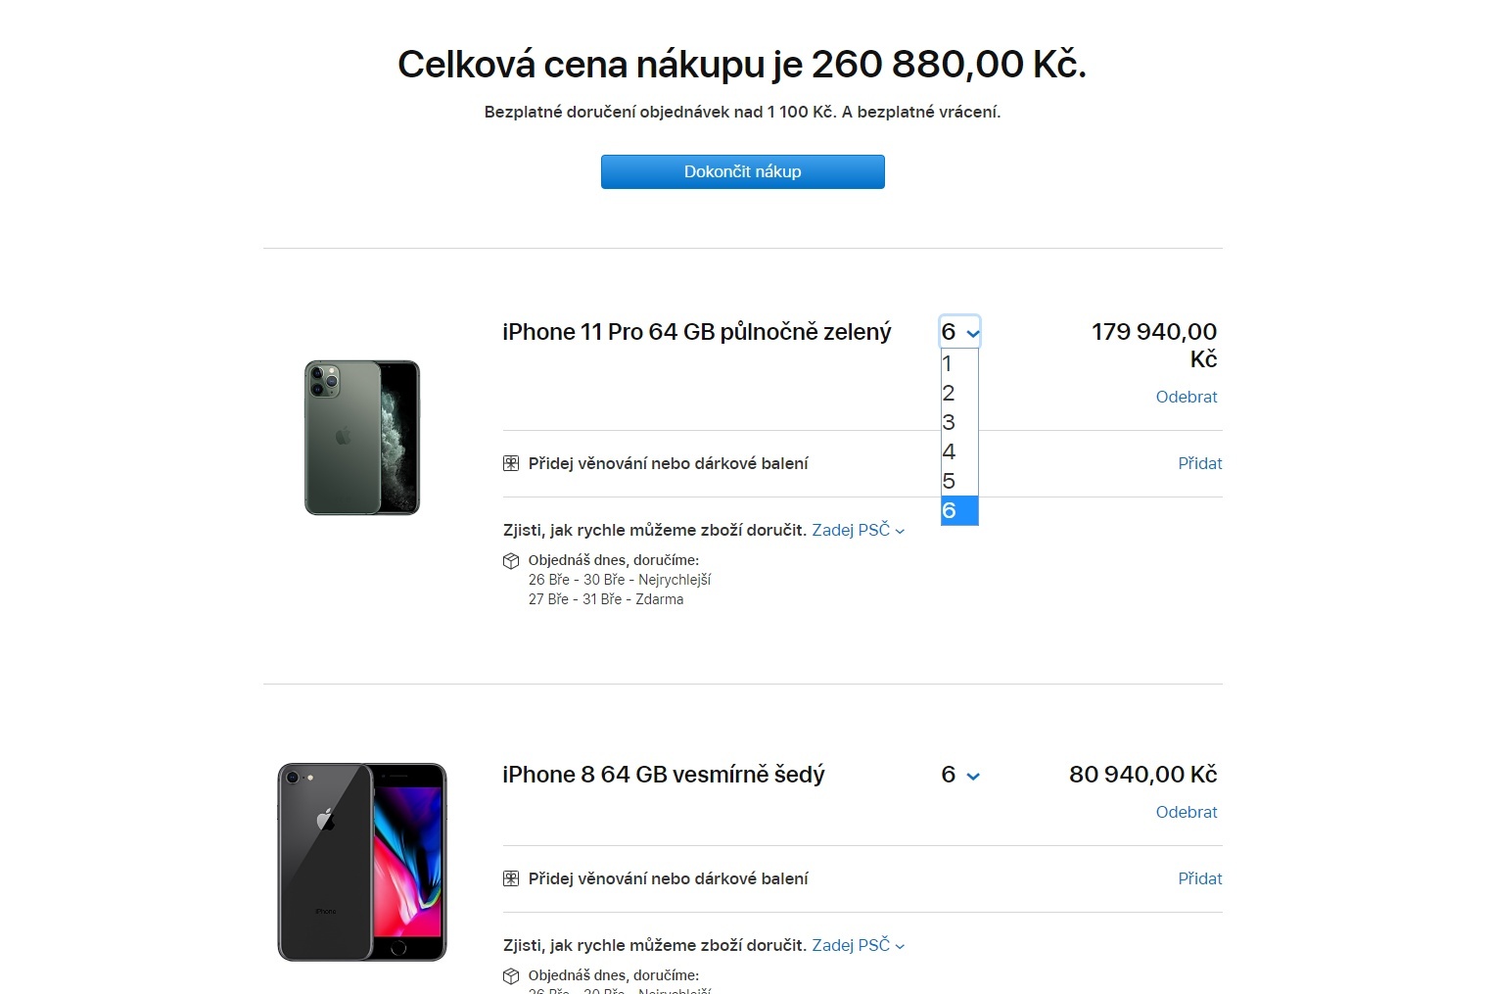Remove iPhone 8 via Odebrat link

click(x=1187, y=812)
